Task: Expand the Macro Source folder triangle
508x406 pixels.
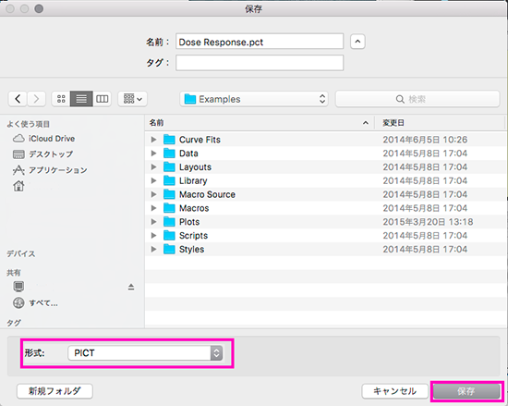Action: tap(153, 194)
